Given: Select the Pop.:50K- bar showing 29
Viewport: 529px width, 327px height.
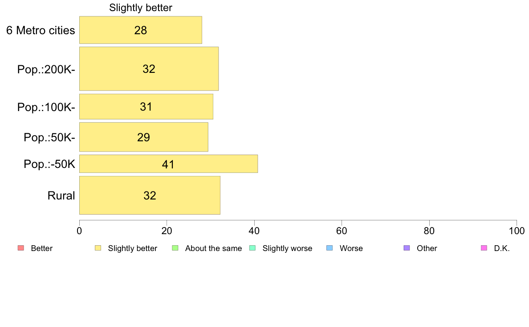Looking at the screenshot, I should 144,137.
